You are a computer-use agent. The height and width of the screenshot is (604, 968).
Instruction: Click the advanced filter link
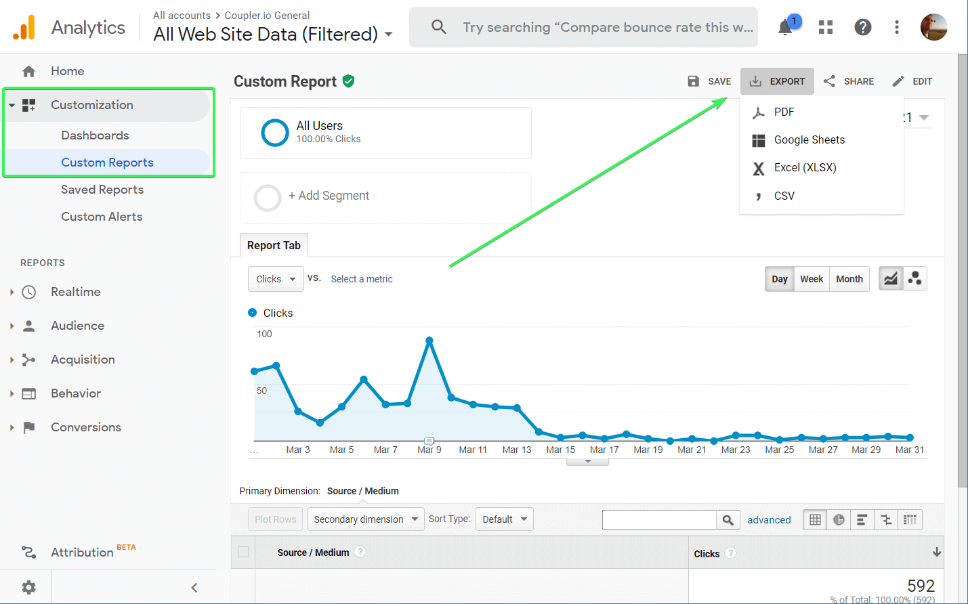point(769,520)
